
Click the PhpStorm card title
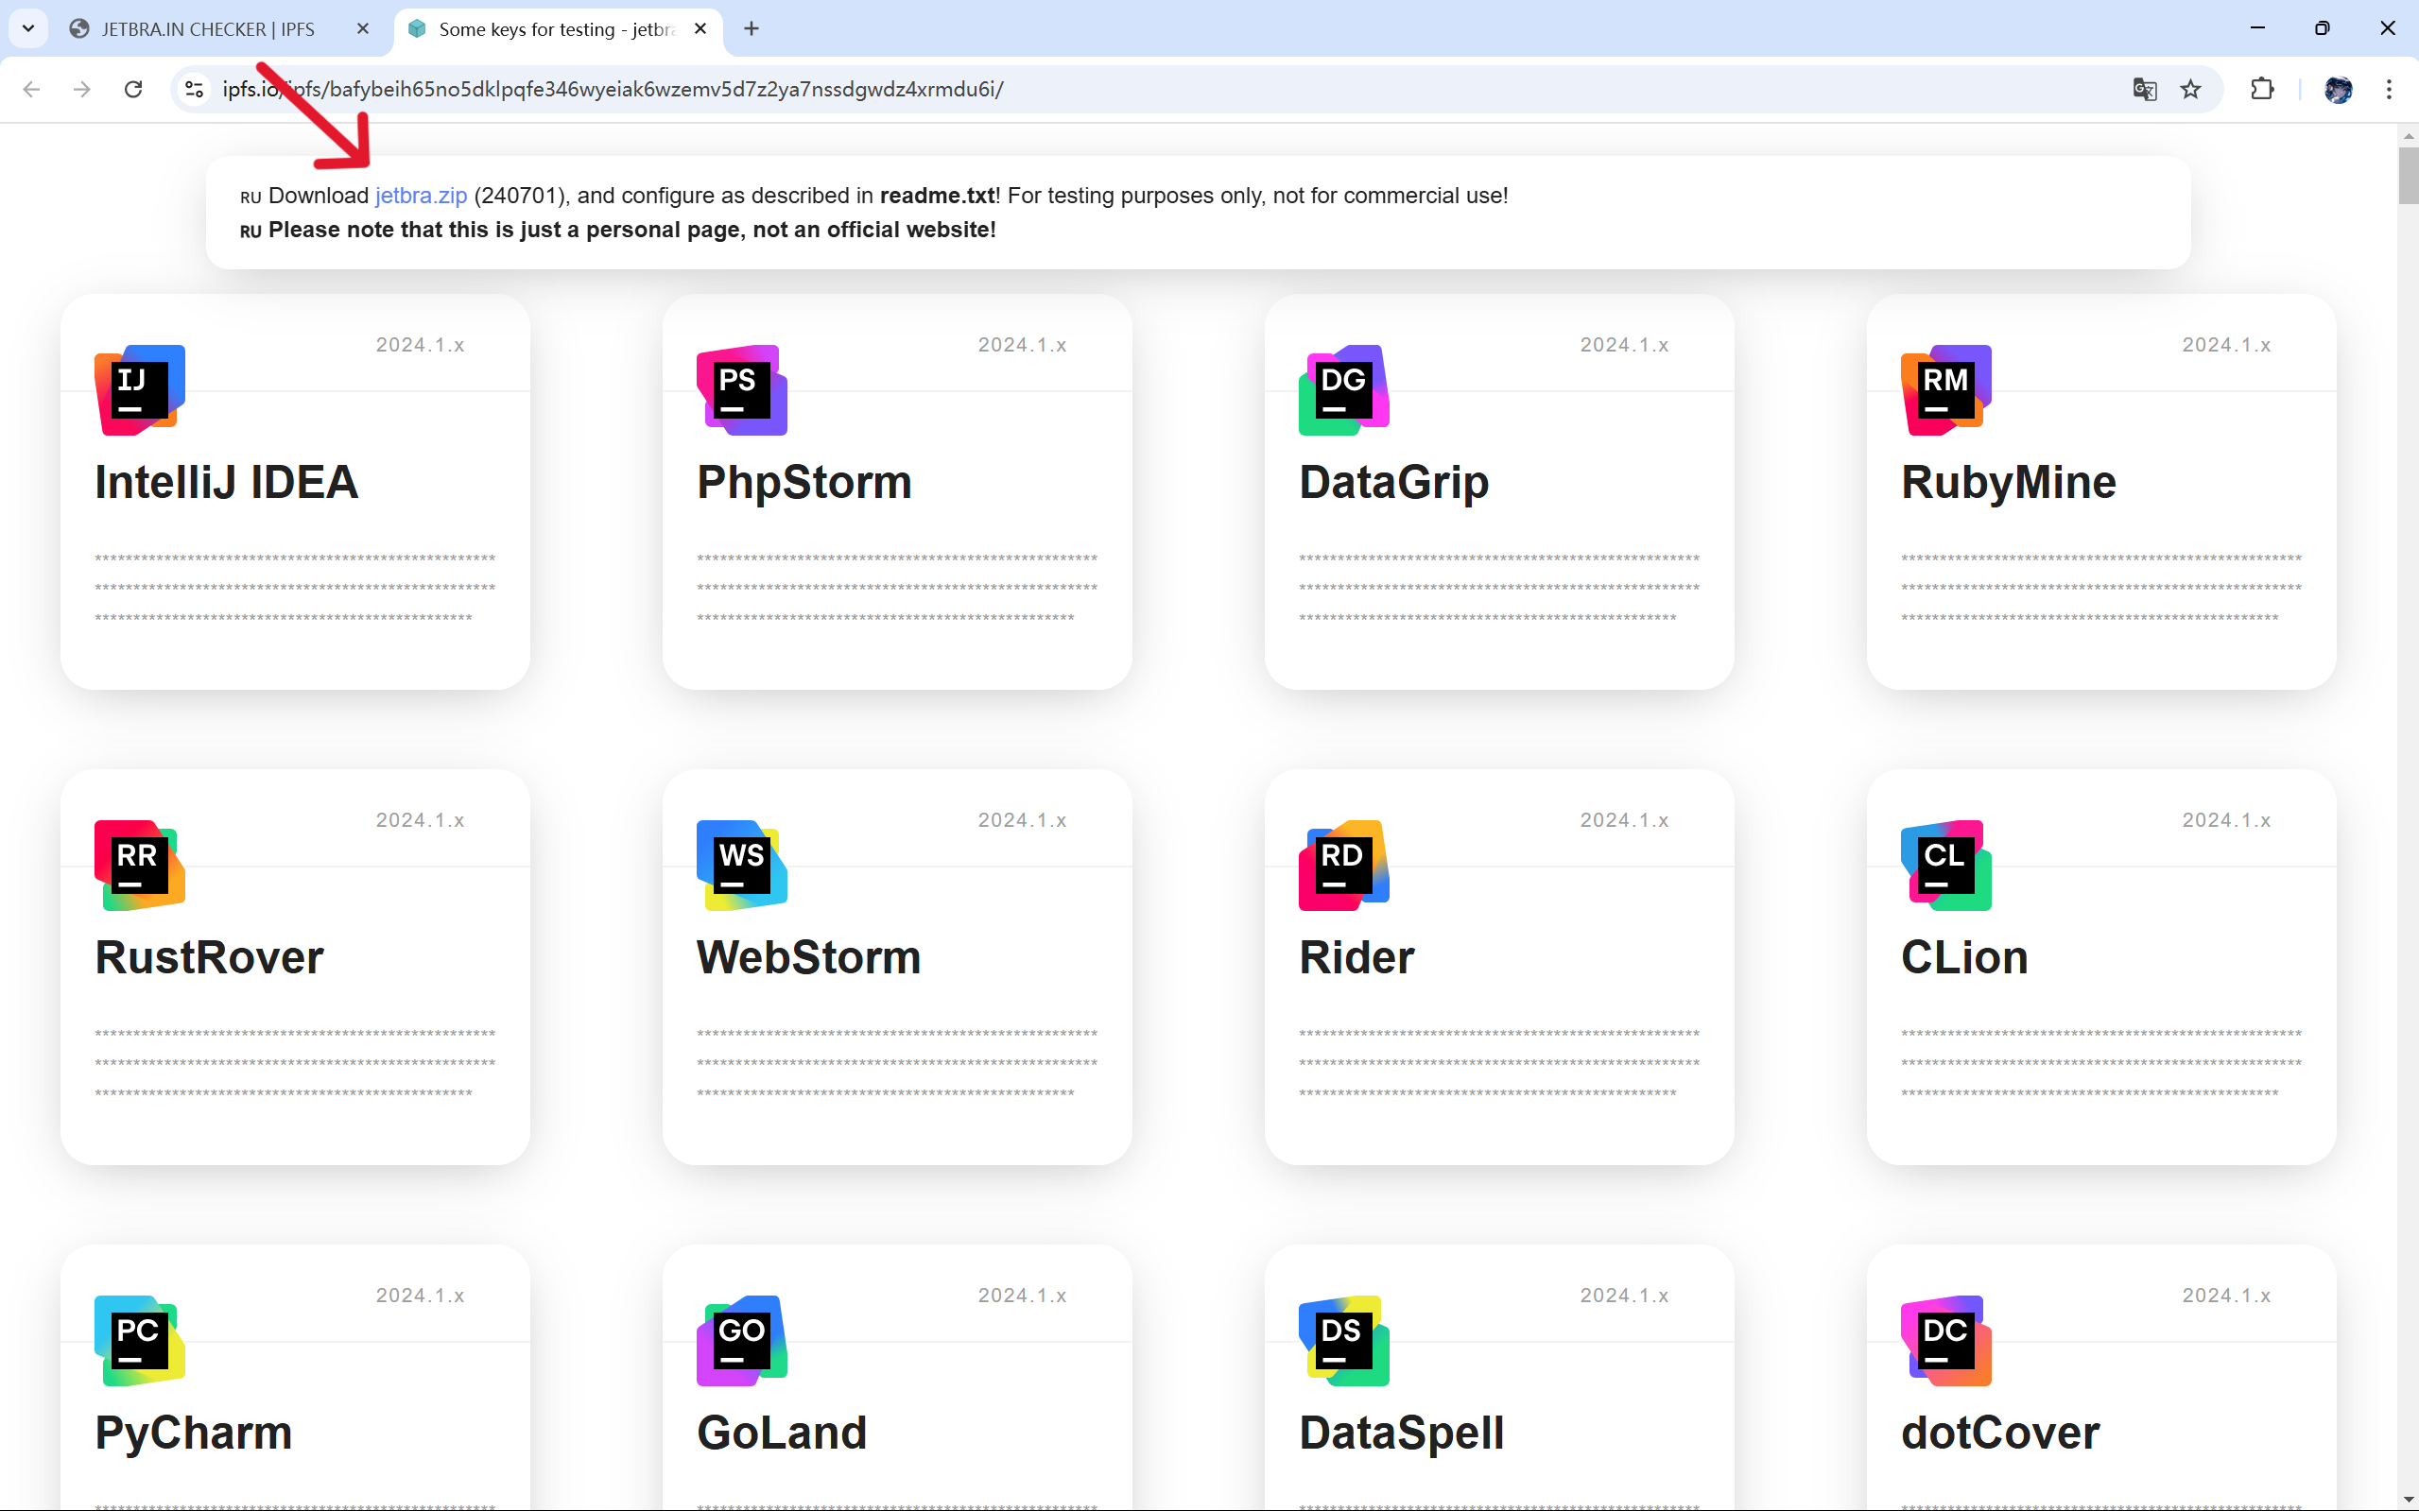(803, 483)
